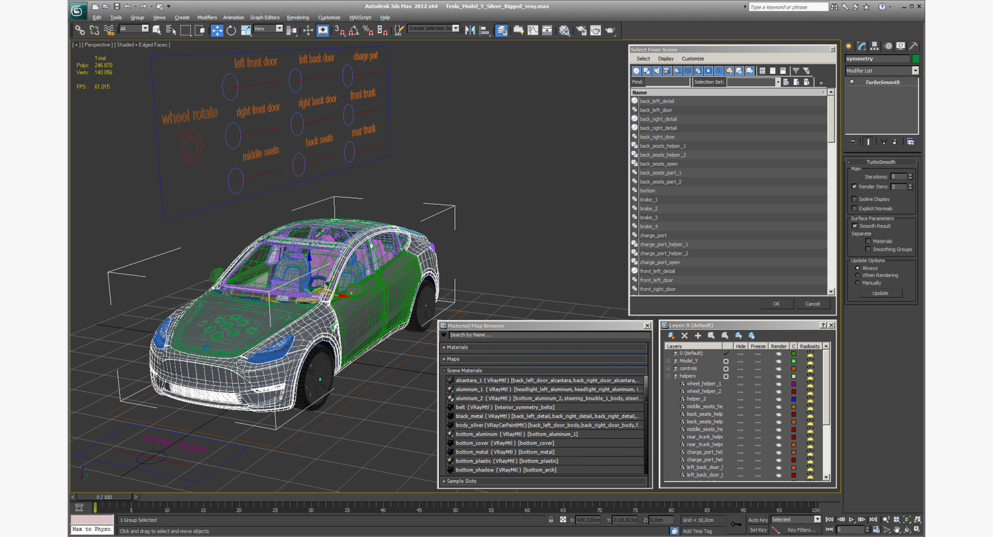This screenshot has height=537, width=993.
Task: Open the Utilities hammer panel
Action: 914,46
